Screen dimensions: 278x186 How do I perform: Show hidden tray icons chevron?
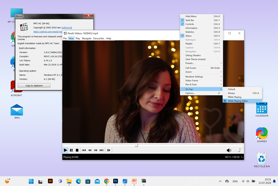tap(220, 181)
